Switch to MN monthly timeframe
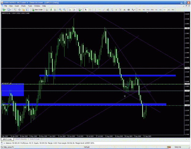This screenshot has height=149, width=191. click(173, 10)
